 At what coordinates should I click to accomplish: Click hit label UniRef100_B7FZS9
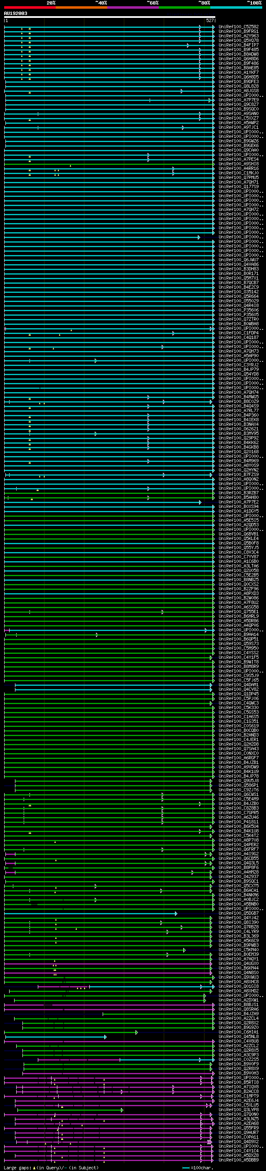[x=239, y=474]
